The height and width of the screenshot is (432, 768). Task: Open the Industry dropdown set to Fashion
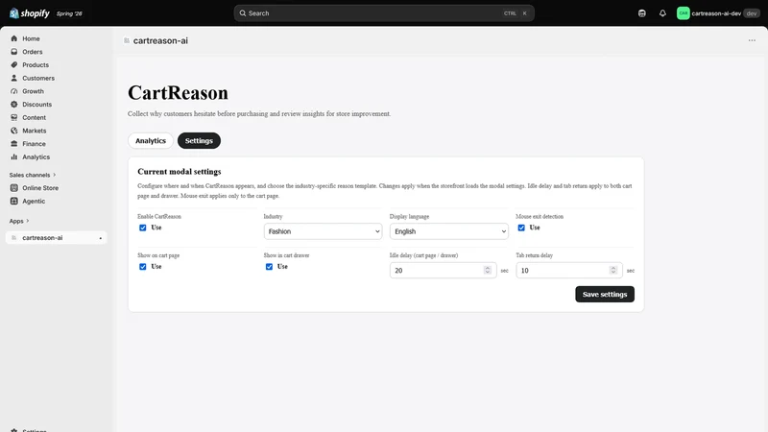pyautogui.click(x=323, y=231)
